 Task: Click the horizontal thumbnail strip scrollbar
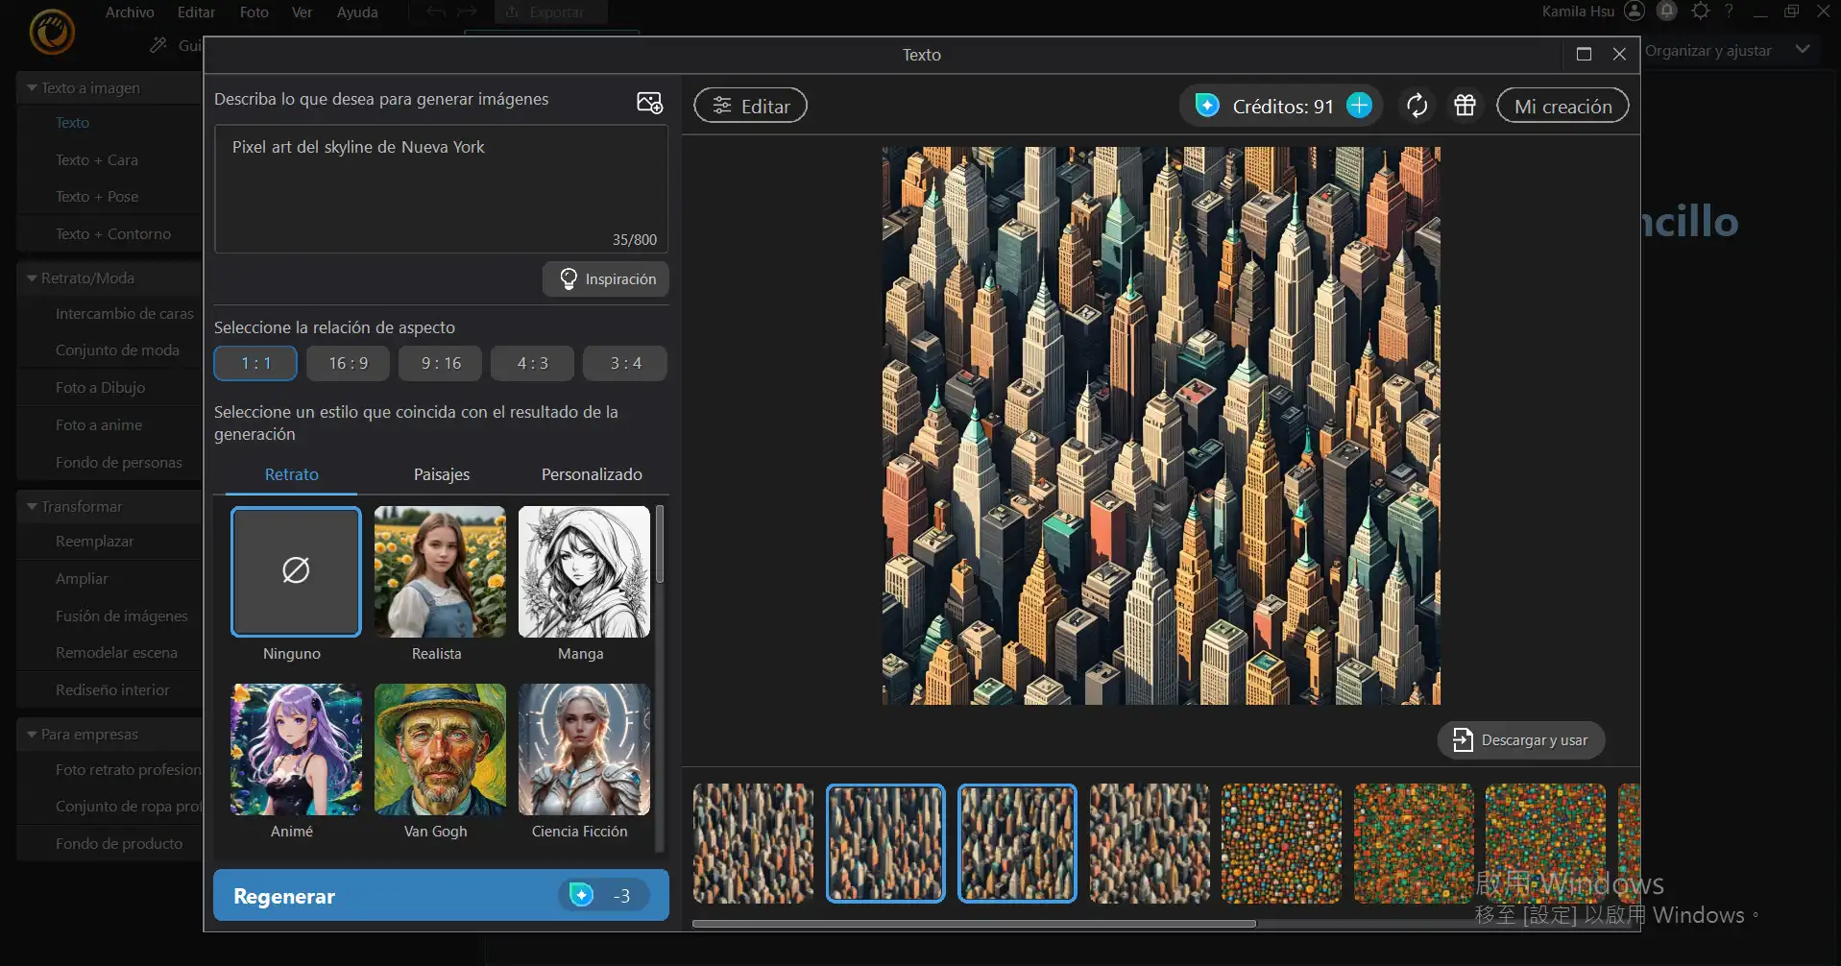pyautogui.click(x=974, y=924)
